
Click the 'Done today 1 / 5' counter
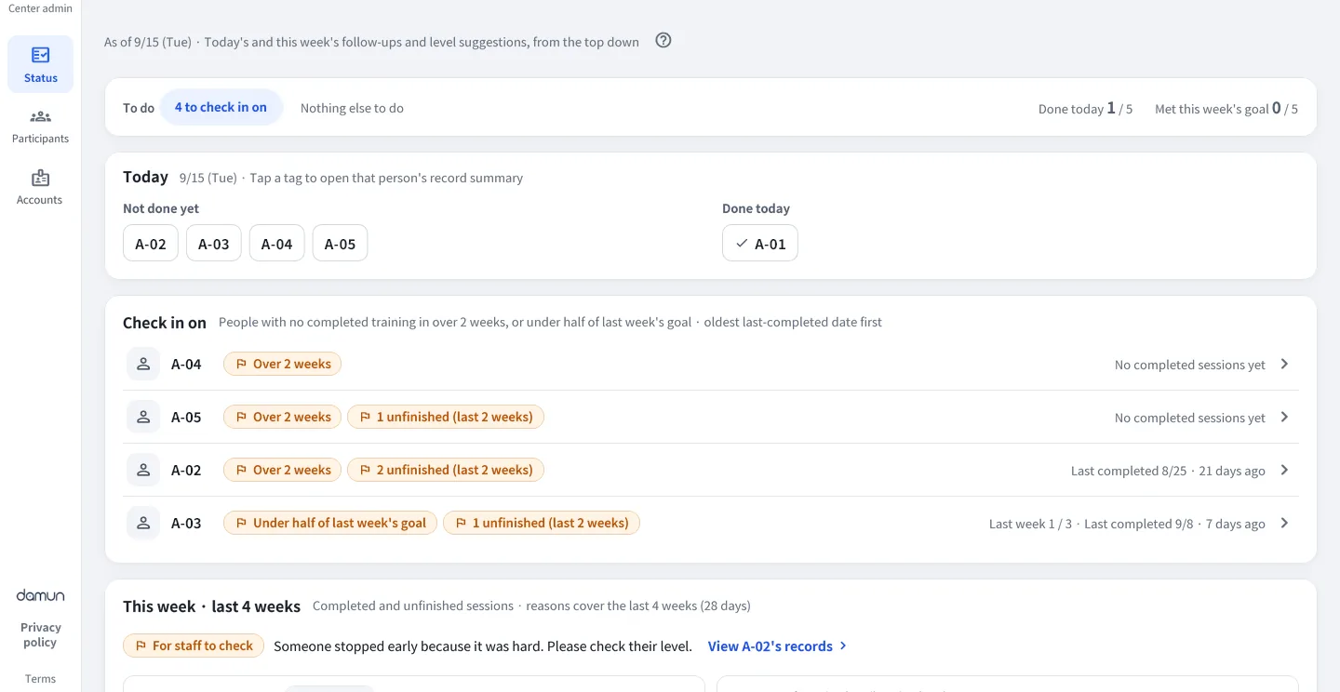(1086, 109)
